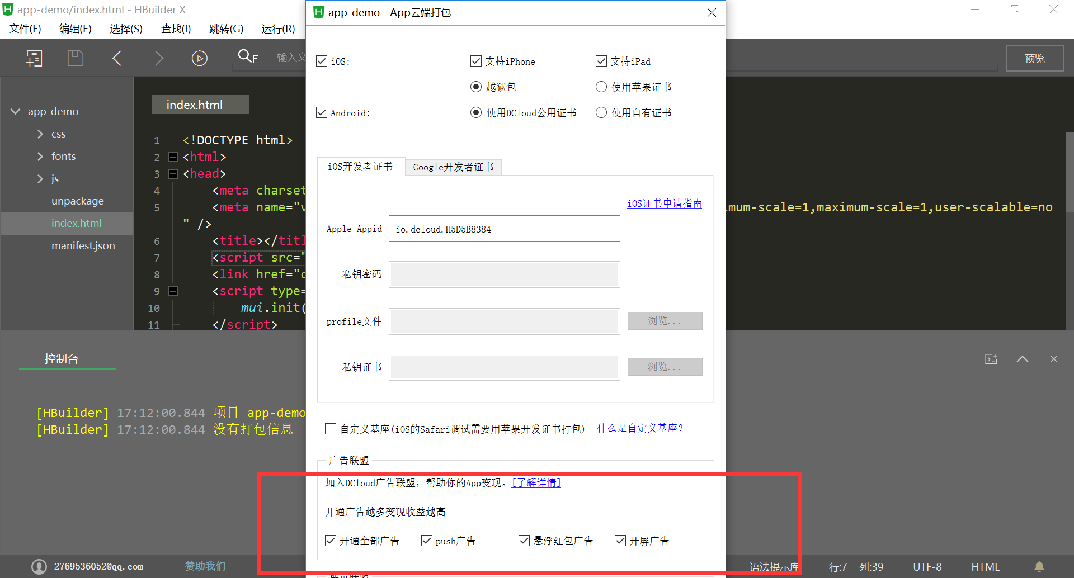Click the console export icon
This screenshot has width=1074, height=578.
click(991, 359)
